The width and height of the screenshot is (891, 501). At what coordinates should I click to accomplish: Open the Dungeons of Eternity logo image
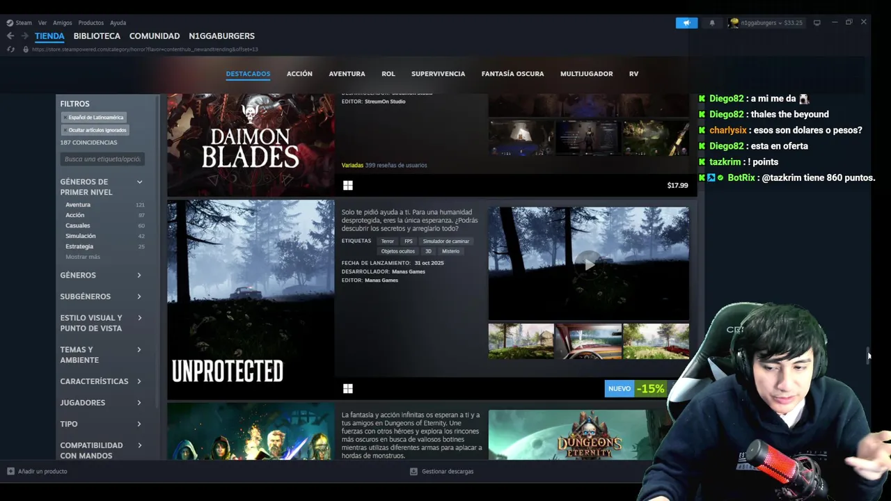[x=589, y=435]
